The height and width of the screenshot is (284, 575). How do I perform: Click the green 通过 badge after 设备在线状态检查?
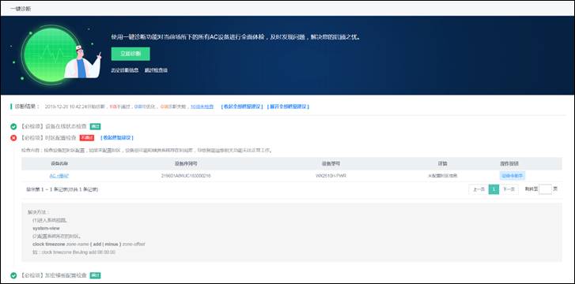coord(96,127)
